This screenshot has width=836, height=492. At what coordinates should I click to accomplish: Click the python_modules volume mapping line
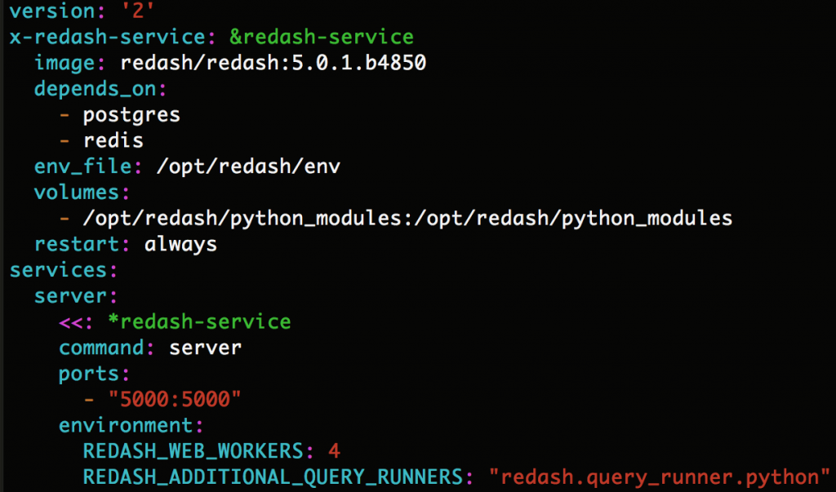408,218
